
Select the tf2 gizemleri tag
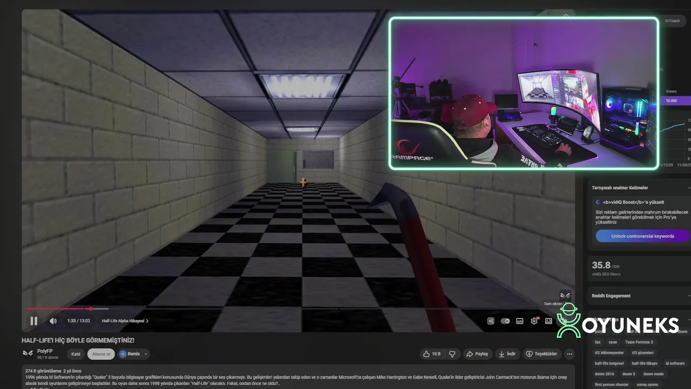click(x=642, y=353)
